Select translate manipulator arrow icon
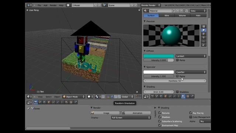The image size is (236, 133). (x=112, y=97)
